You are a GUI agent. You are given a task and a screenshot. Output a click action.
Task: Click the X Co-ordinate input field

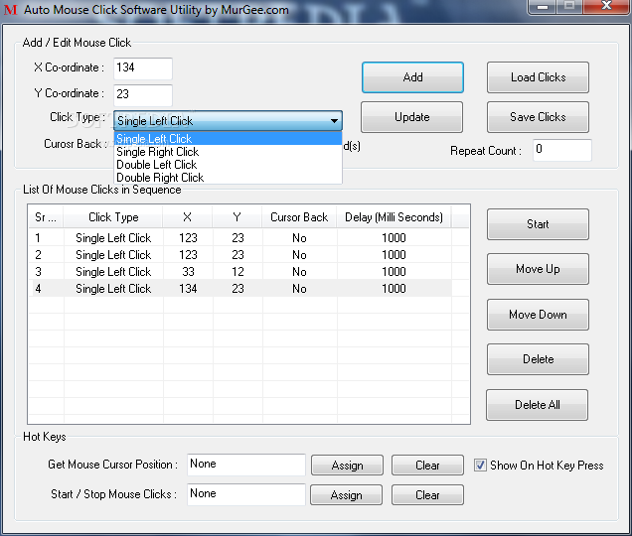point(143,68)
